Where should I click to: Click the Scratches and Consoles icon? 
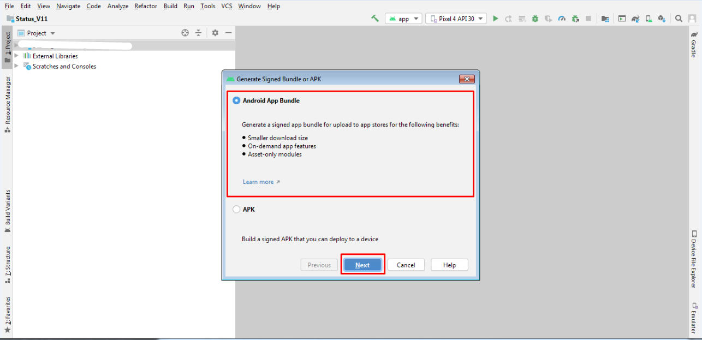click(x=27, y=66)
